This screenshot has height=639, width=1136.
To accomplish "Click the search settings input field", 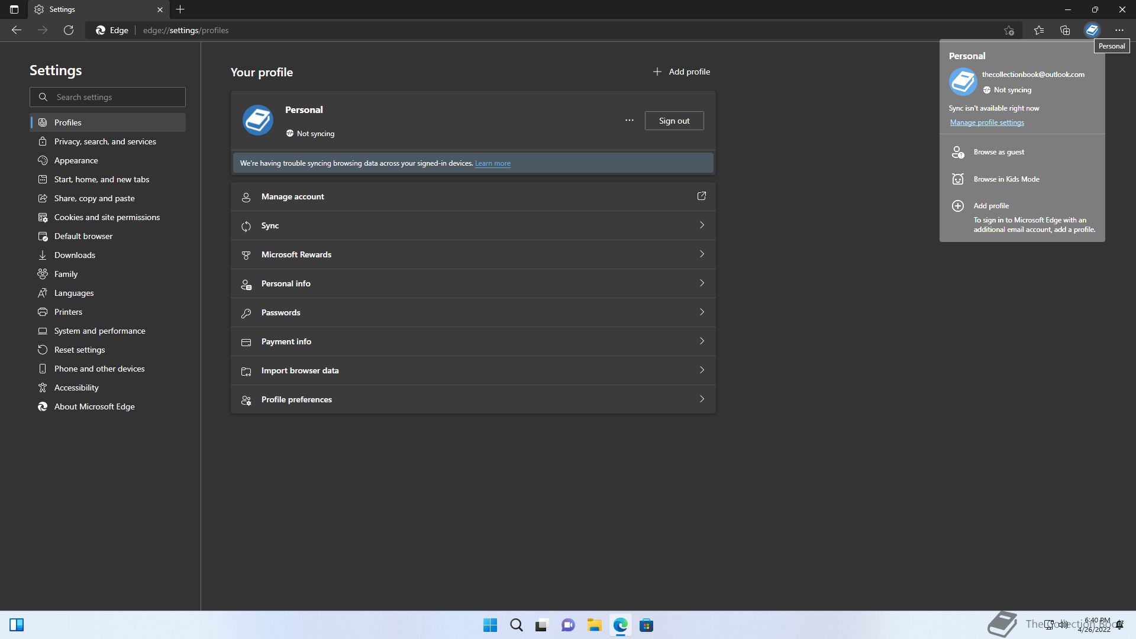I will (x=108, y=97).
